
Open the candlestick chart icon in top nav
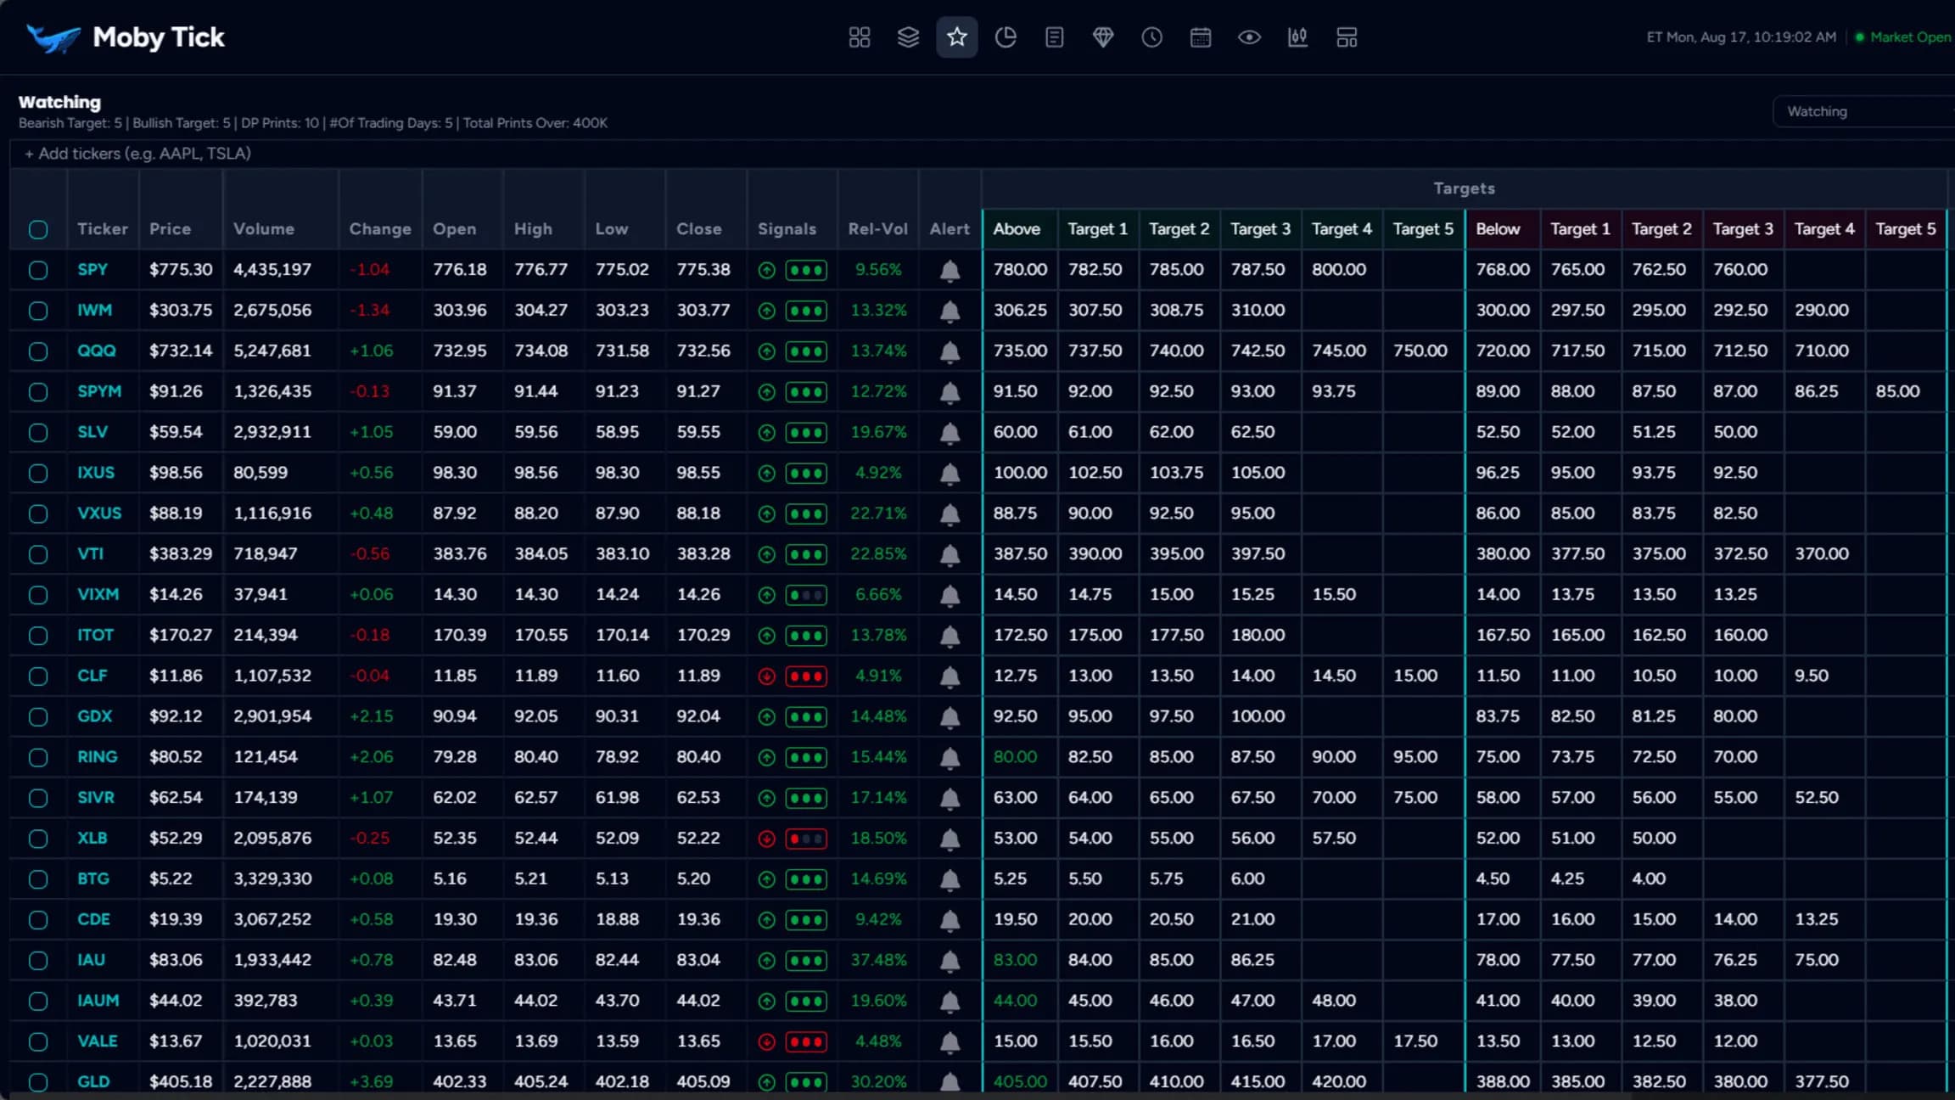(1298, 37)
